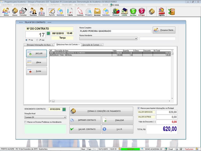Click the exit door toolbar icon
Screen dimensions: 201x151
pyautogui.click(x=172, y=12)
